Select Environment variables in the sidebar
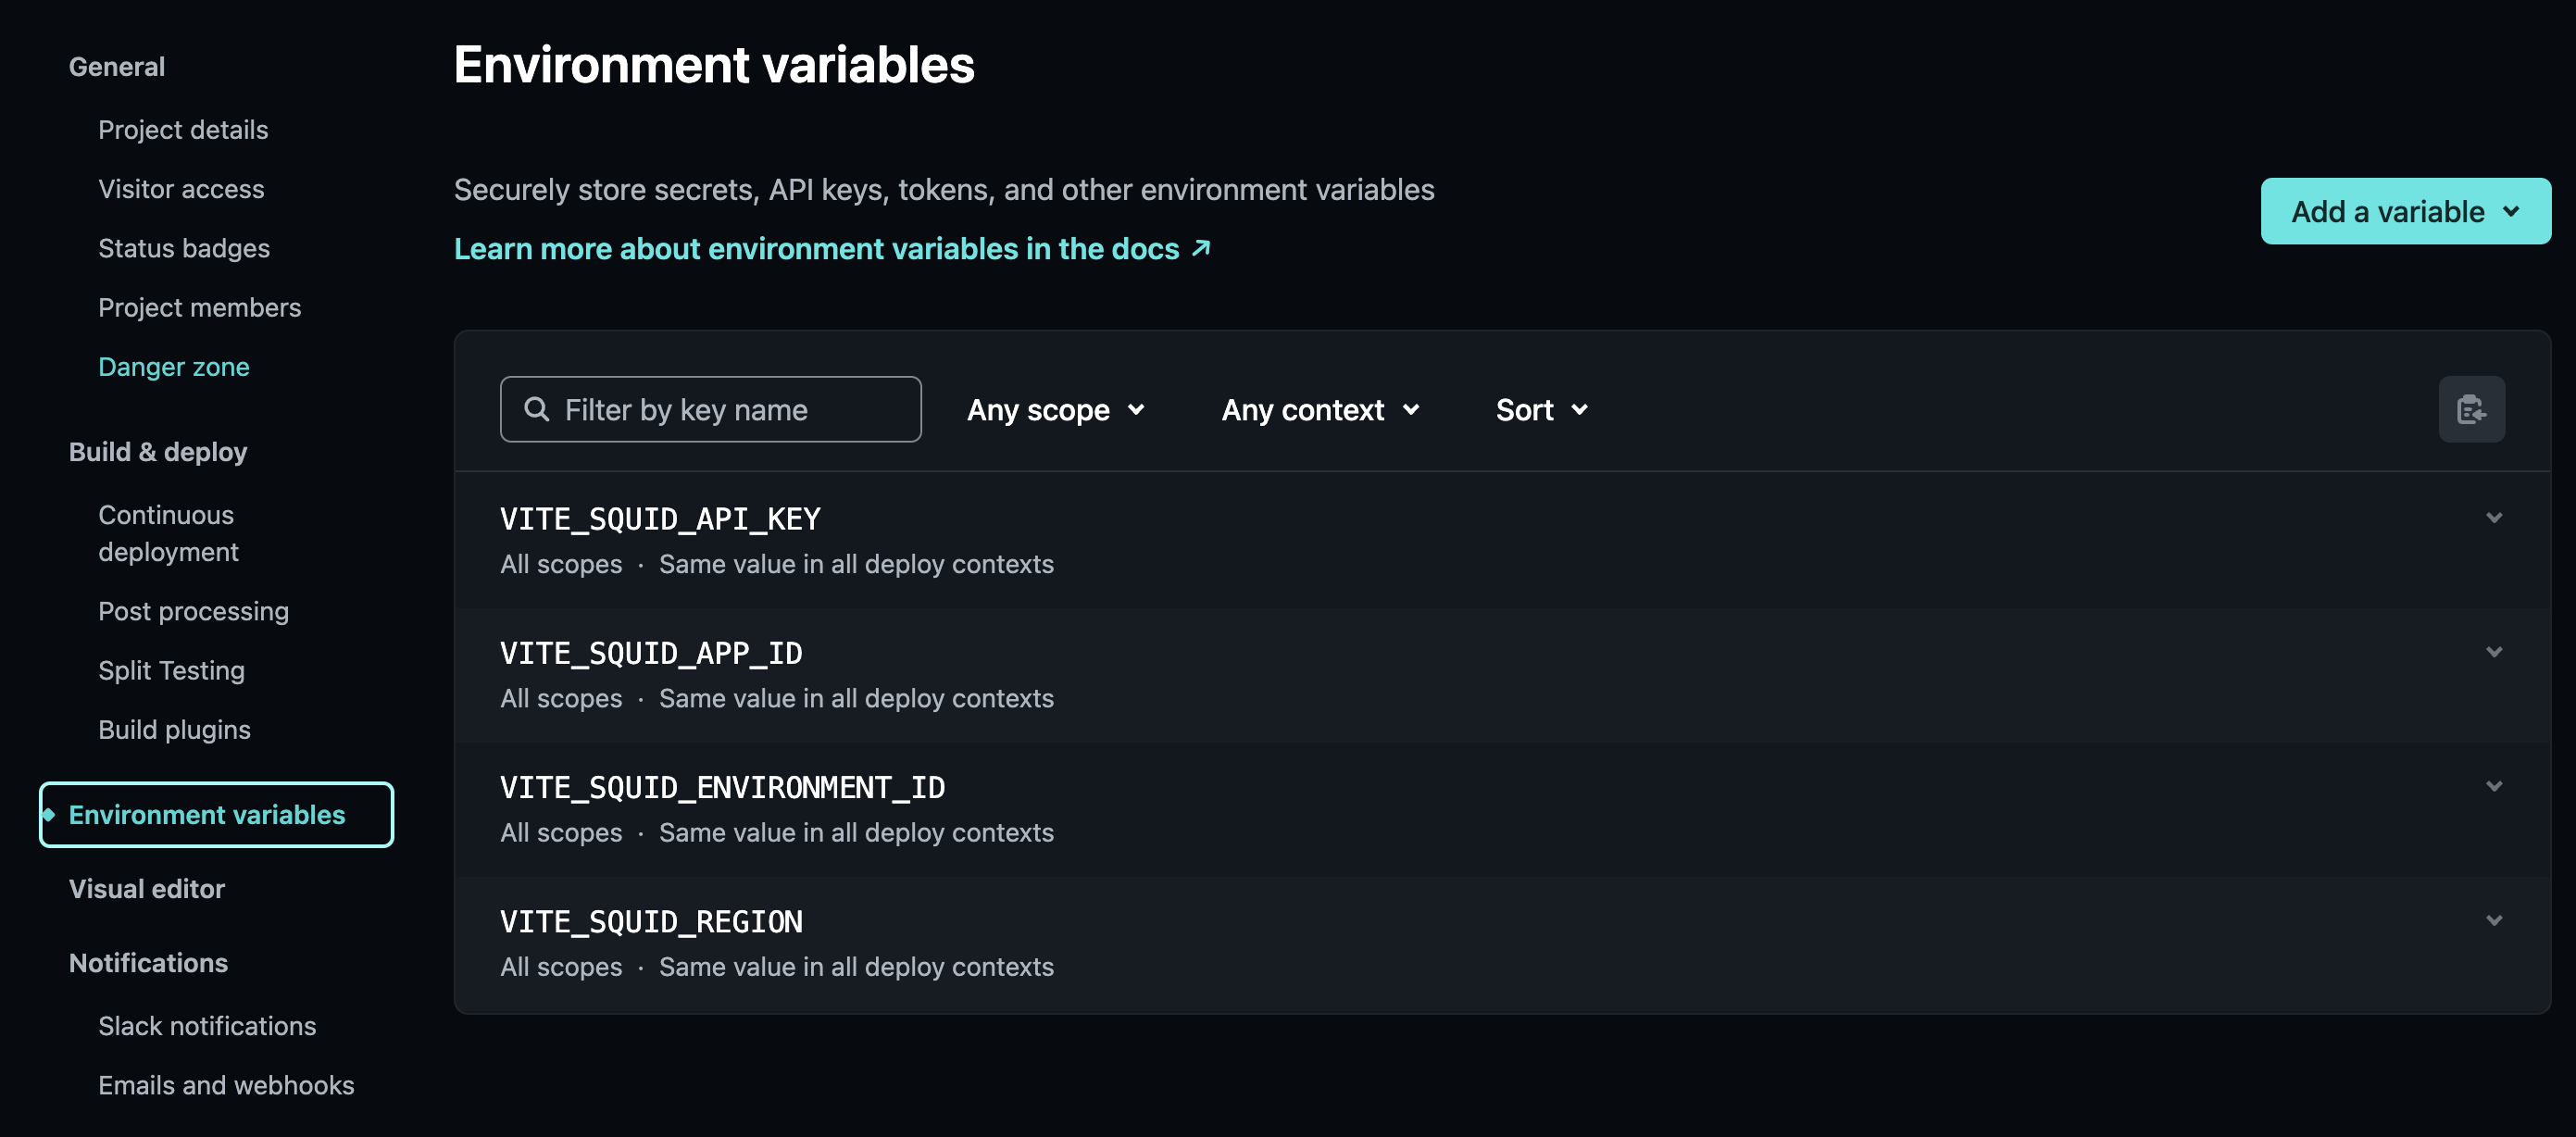The width and height of the screenshot is (2576, 1137). pos(206,814)
